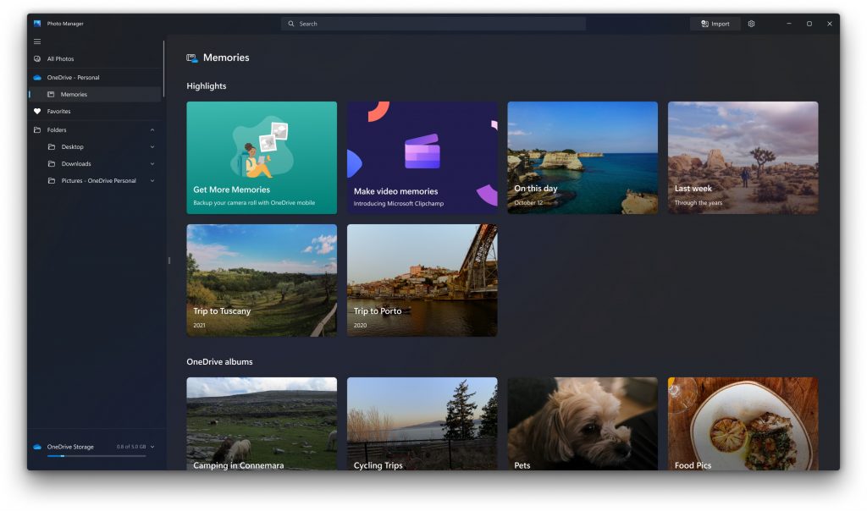Open All Photos from the sidebar
This screenshot has width=867, height=511.
pos(61,58)
